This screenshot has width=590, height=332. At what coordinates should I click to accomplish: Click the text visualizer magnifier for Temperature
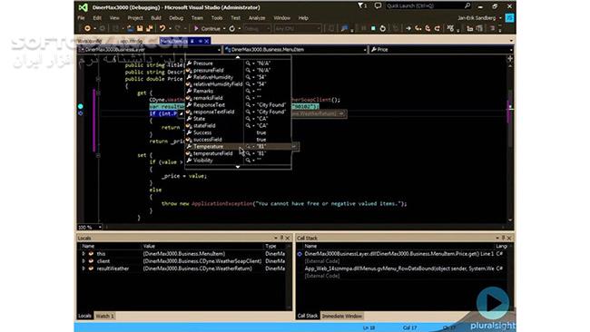pyautogui.click(x=248, y=146)
